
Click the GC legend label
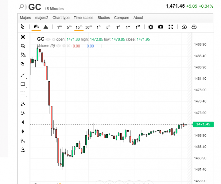pos(41,39)
